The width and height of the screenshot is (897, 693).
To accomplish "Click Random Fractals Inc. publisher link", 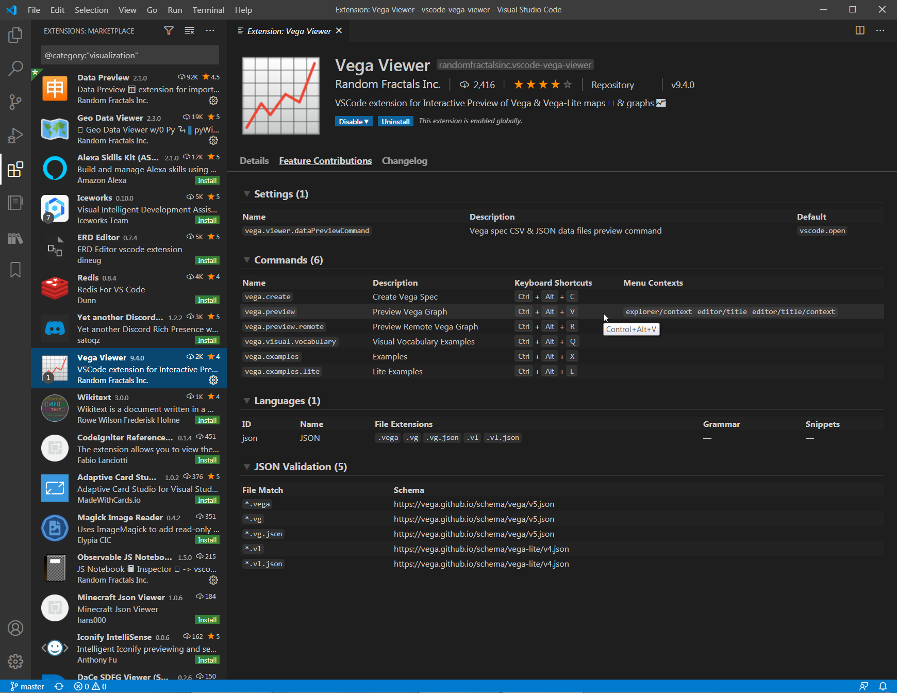I will pyautogui.click(x=388, y=85).
